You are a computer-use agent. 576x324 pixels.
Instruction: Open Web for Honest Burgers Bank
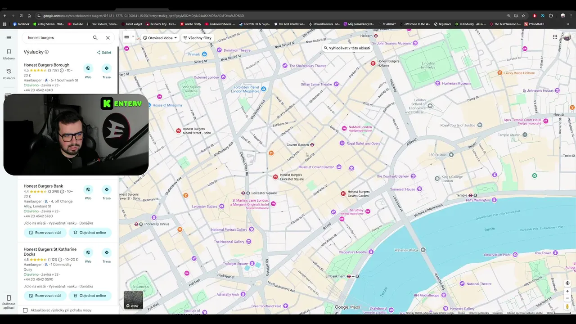[x=88, y=192]
